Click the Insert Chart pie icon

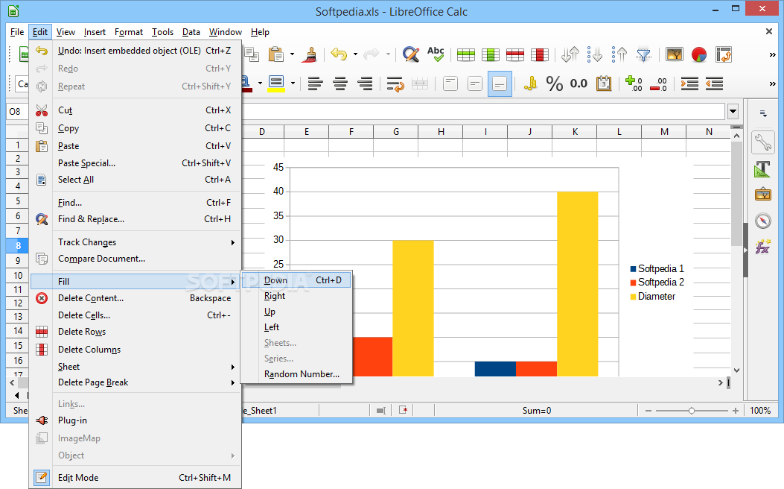699,54
